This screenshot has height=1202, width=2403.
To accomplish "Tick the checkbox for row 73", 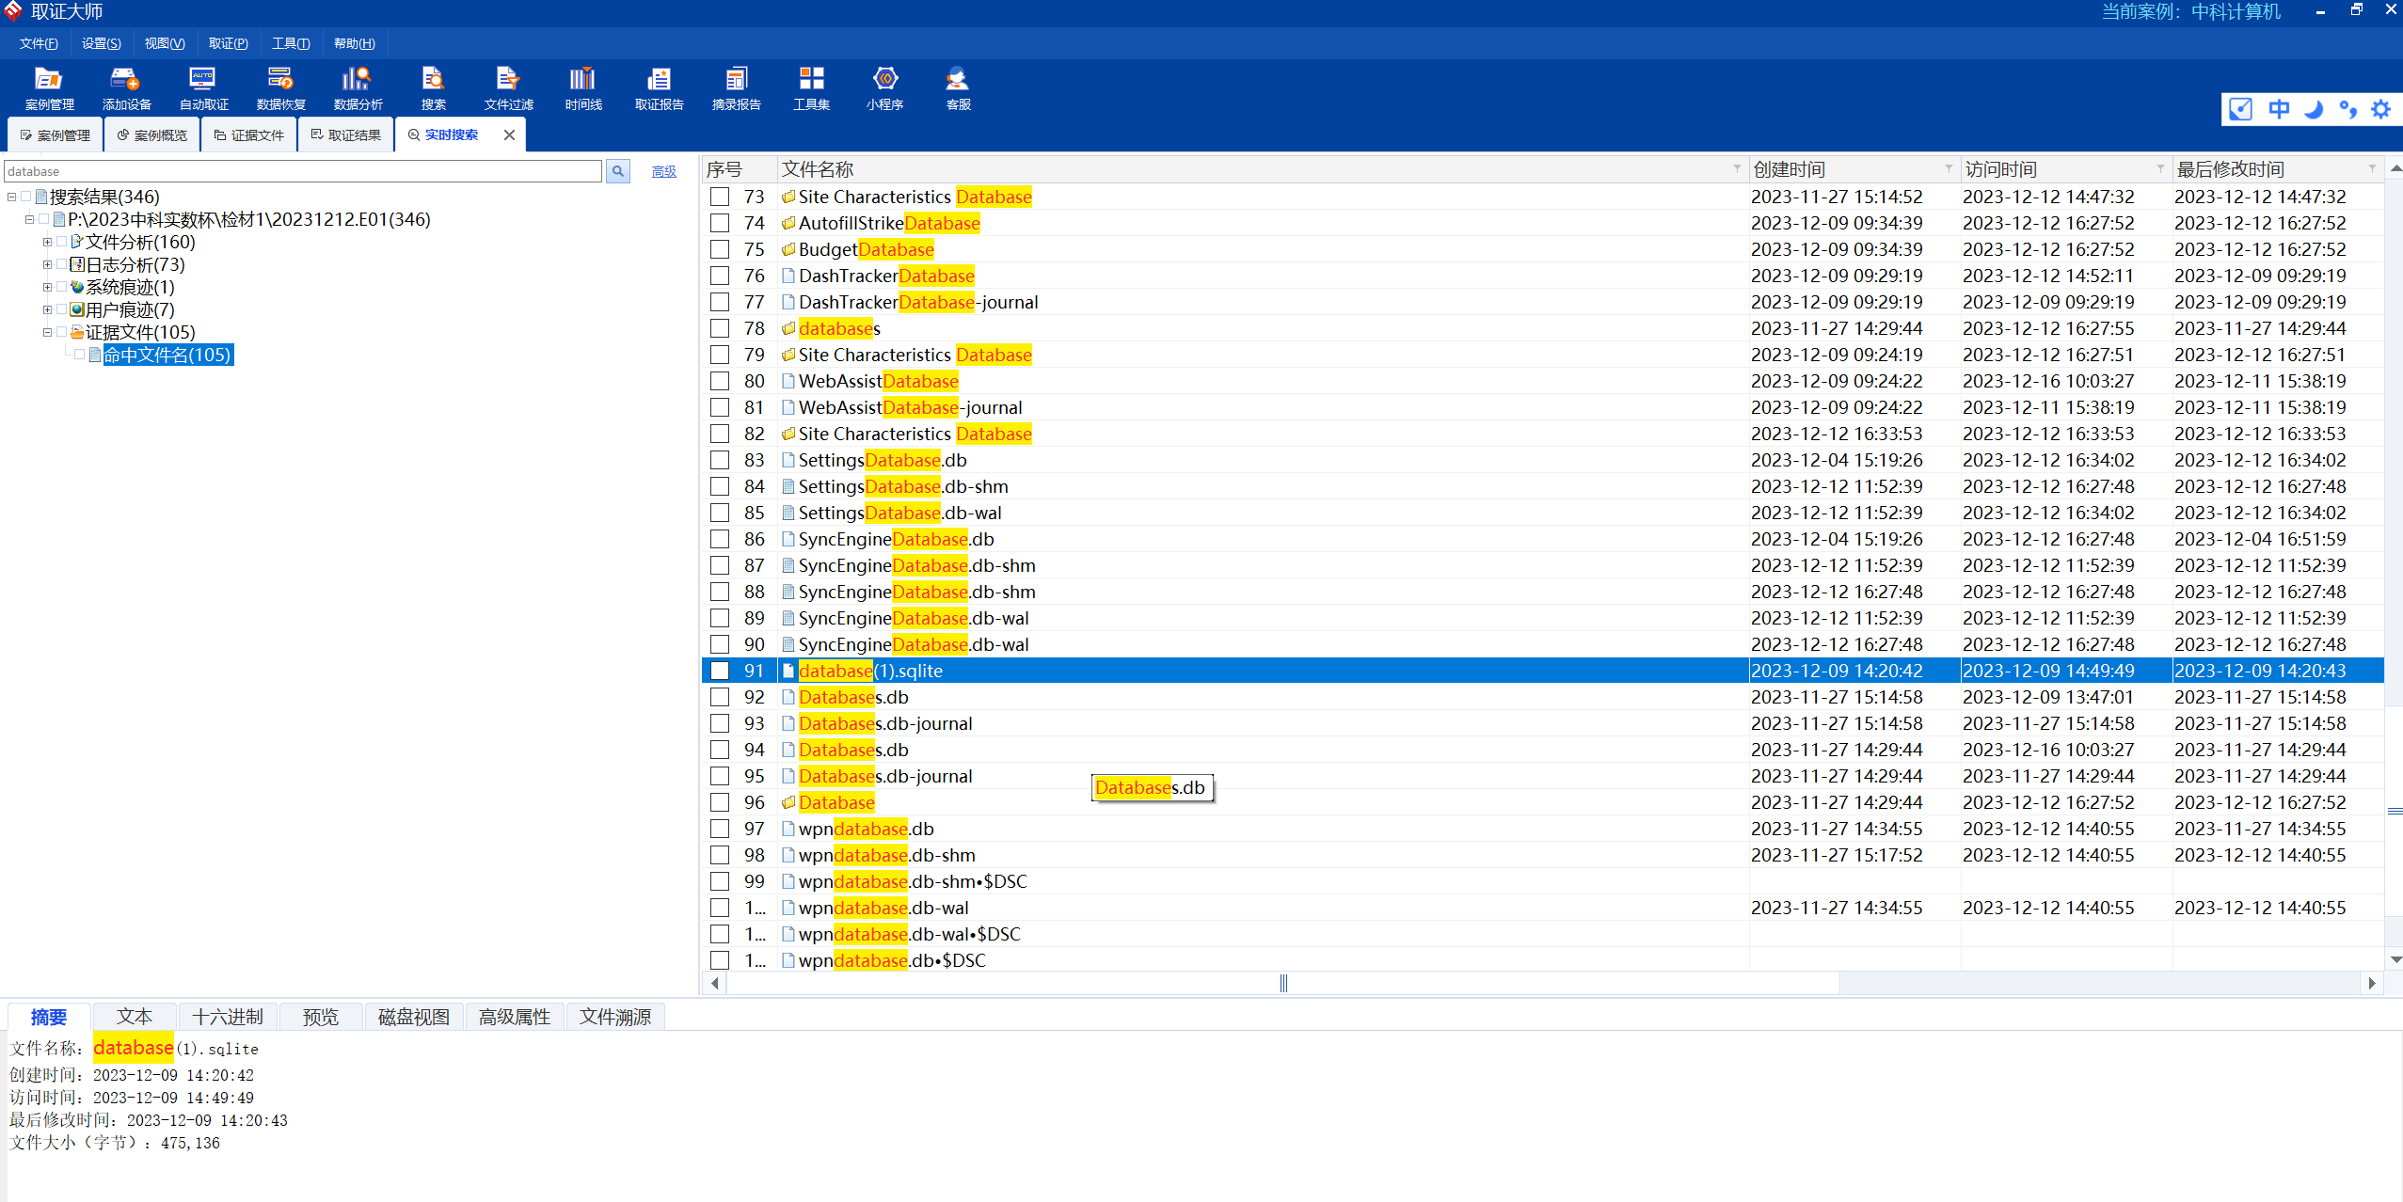I will [x=720, y=197].
